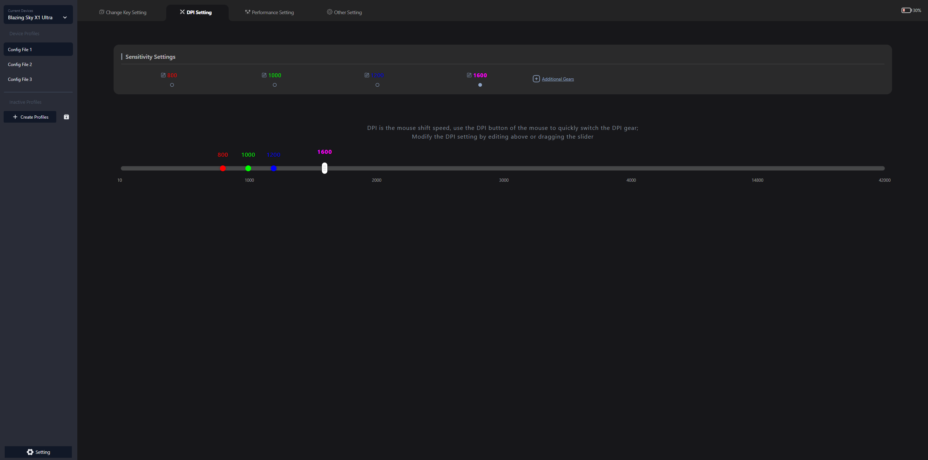
Task: Expand the Current Devices dropdown
Action: pos(65,17)
